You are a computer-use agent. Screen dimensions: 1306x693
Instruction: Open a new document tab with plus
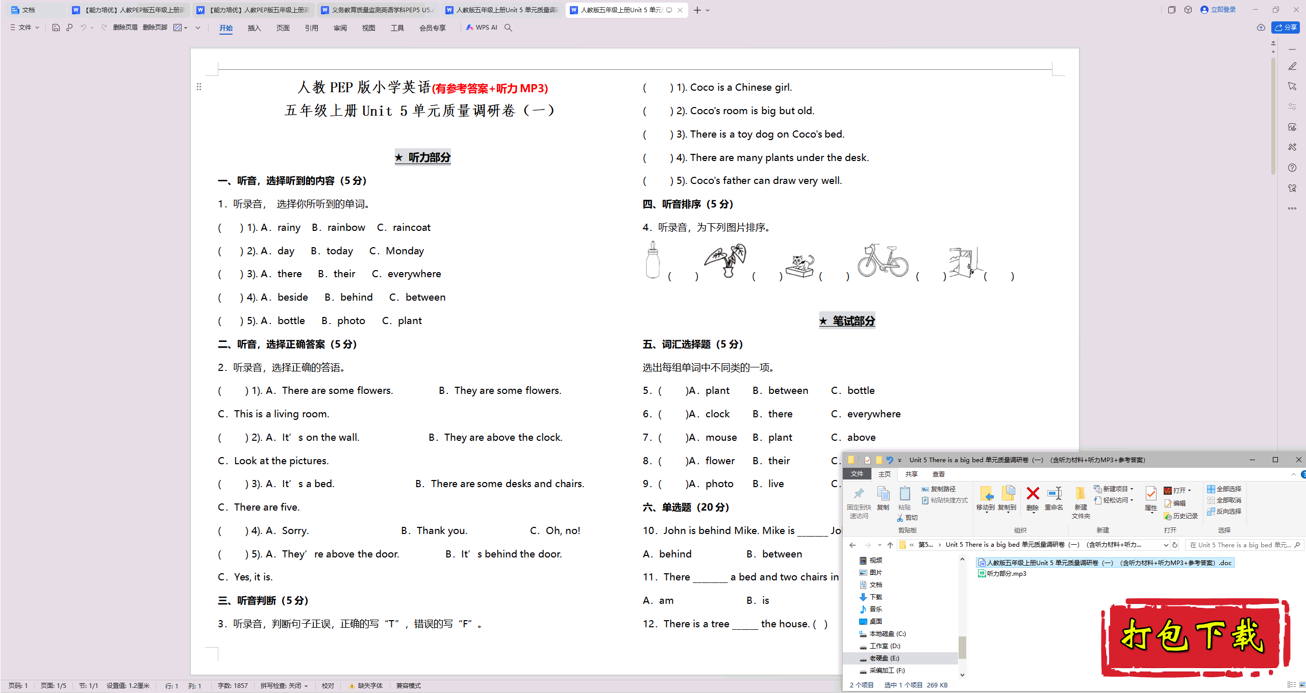pyautogui.click(x=697, y=10)
